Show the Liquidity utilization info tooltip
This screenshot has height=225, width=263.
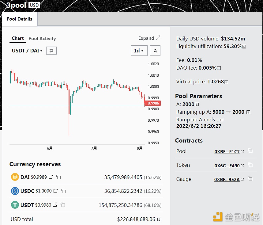click(244, 47)
